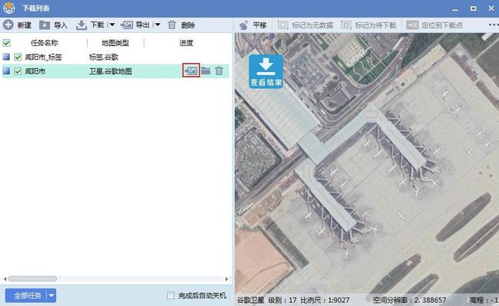Click the 导入 import icon

point(45,25)
